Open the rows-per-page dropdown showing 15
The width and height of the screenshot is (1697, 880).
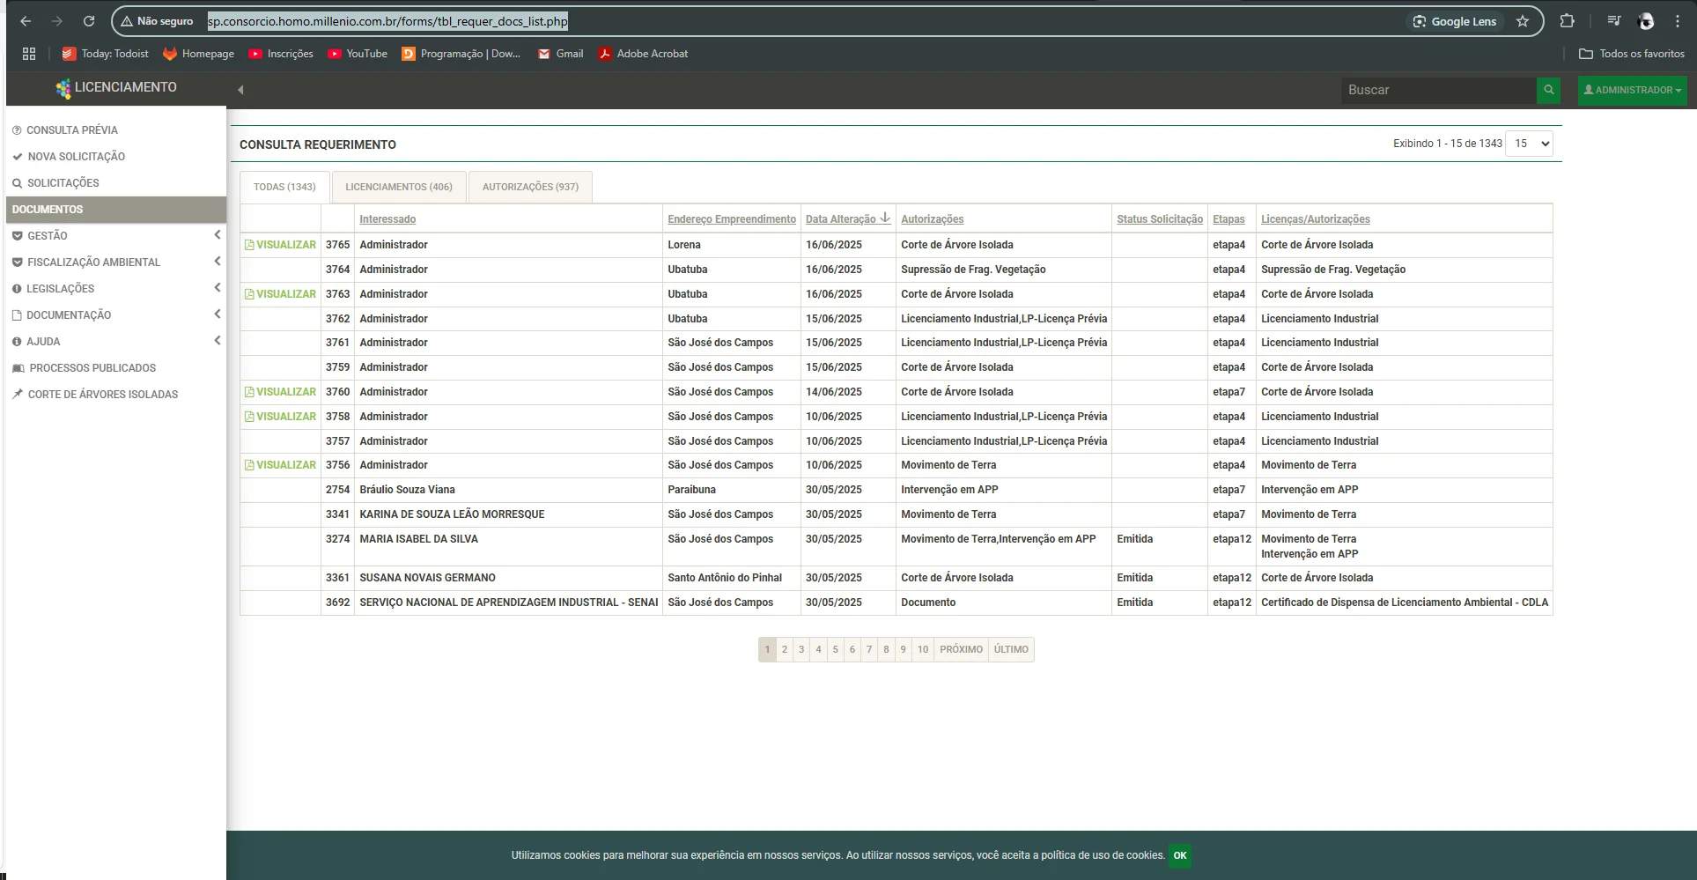(1529, 144)
